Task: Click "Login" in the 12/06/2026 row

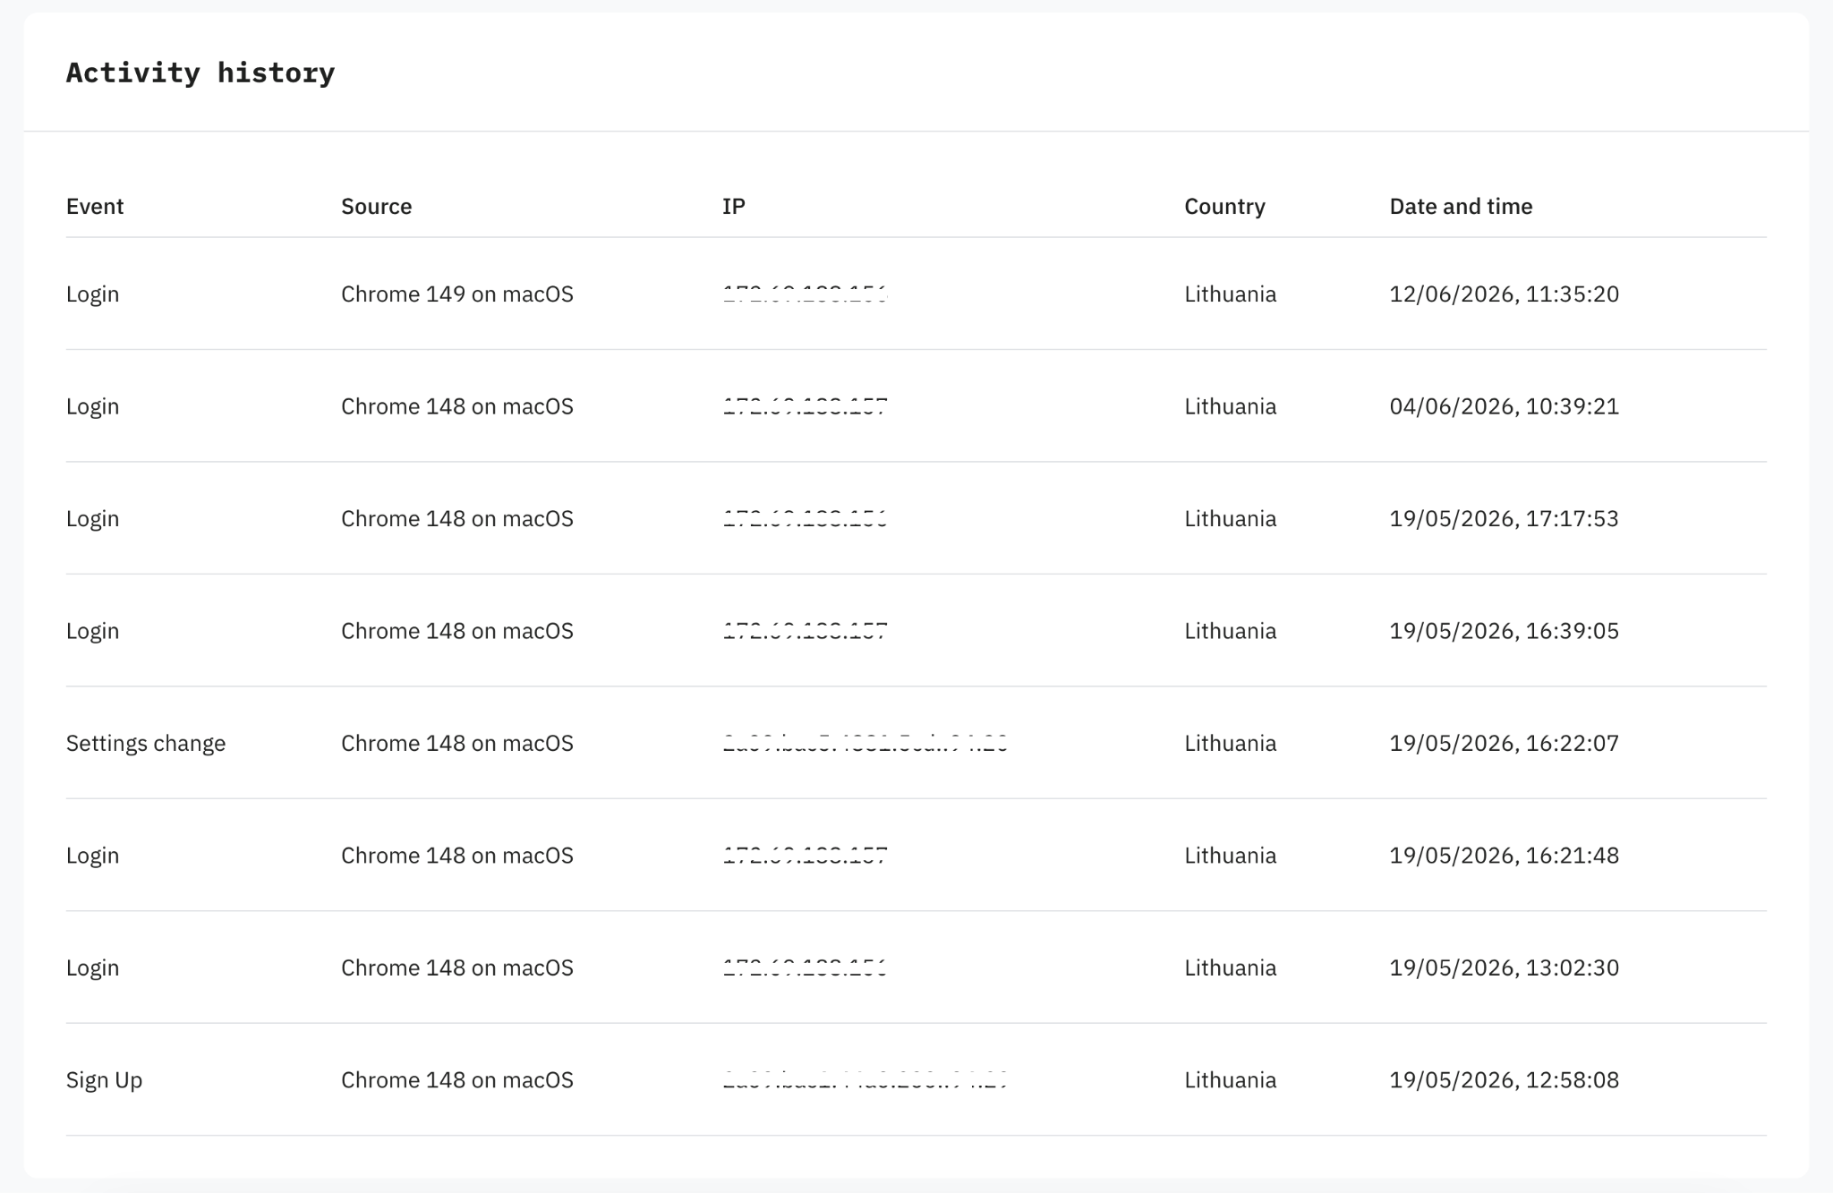Action: [x=93, y=294]
